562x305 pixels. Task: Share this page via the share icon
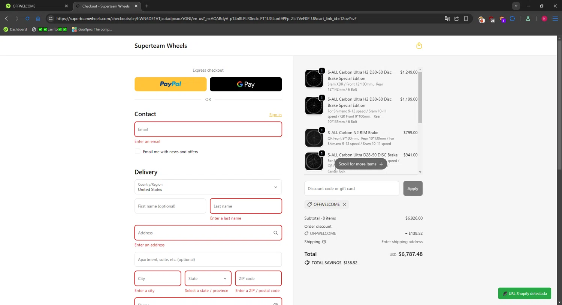(456, 18)
